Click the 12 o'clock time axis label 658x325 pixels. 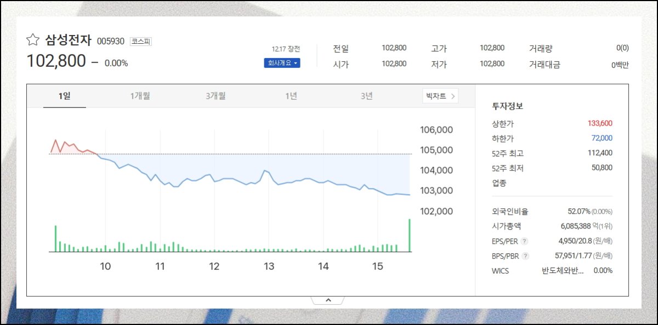click(x=214, y=266)
